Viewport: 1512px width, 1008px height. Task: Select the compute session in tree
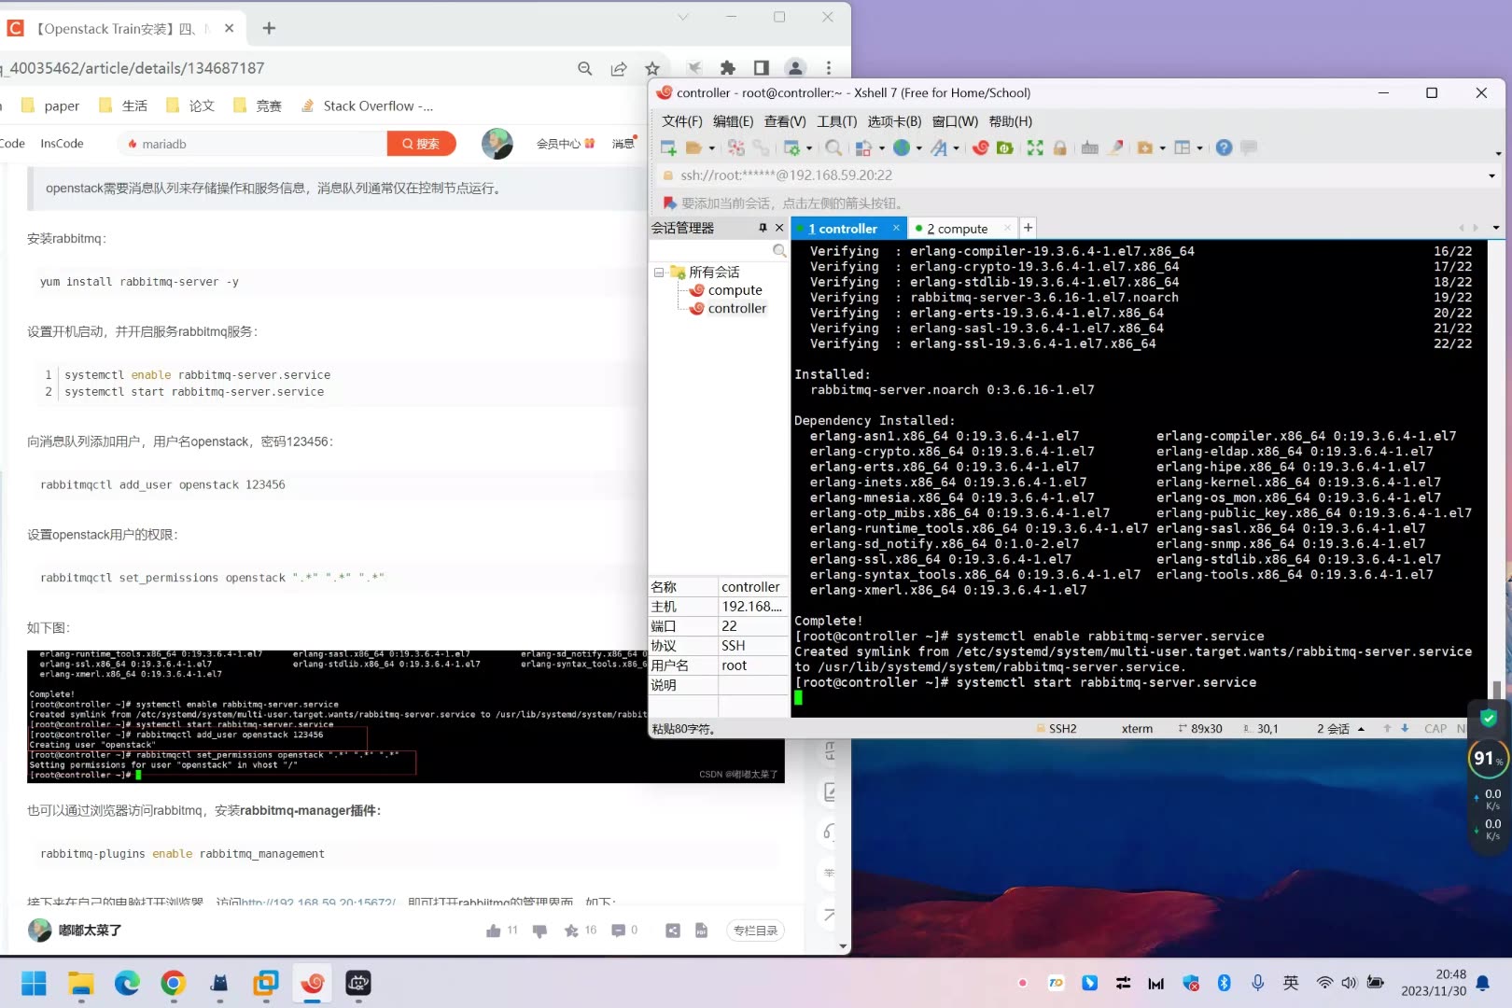coord(725,290)
